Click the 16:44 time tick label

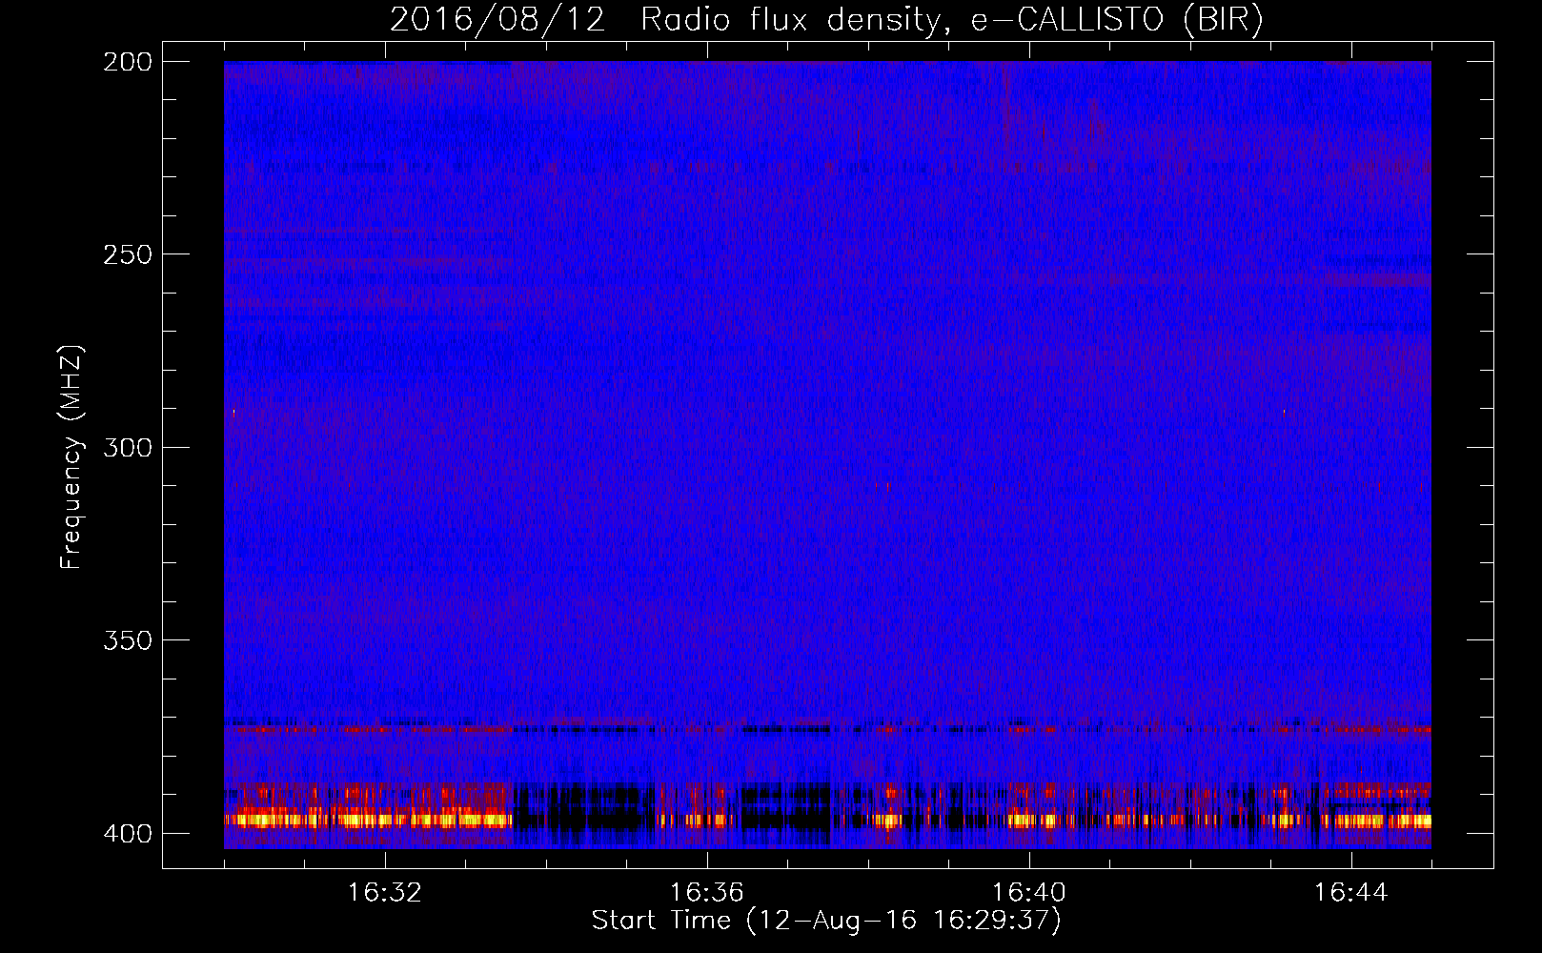(x=1351, y=892)
